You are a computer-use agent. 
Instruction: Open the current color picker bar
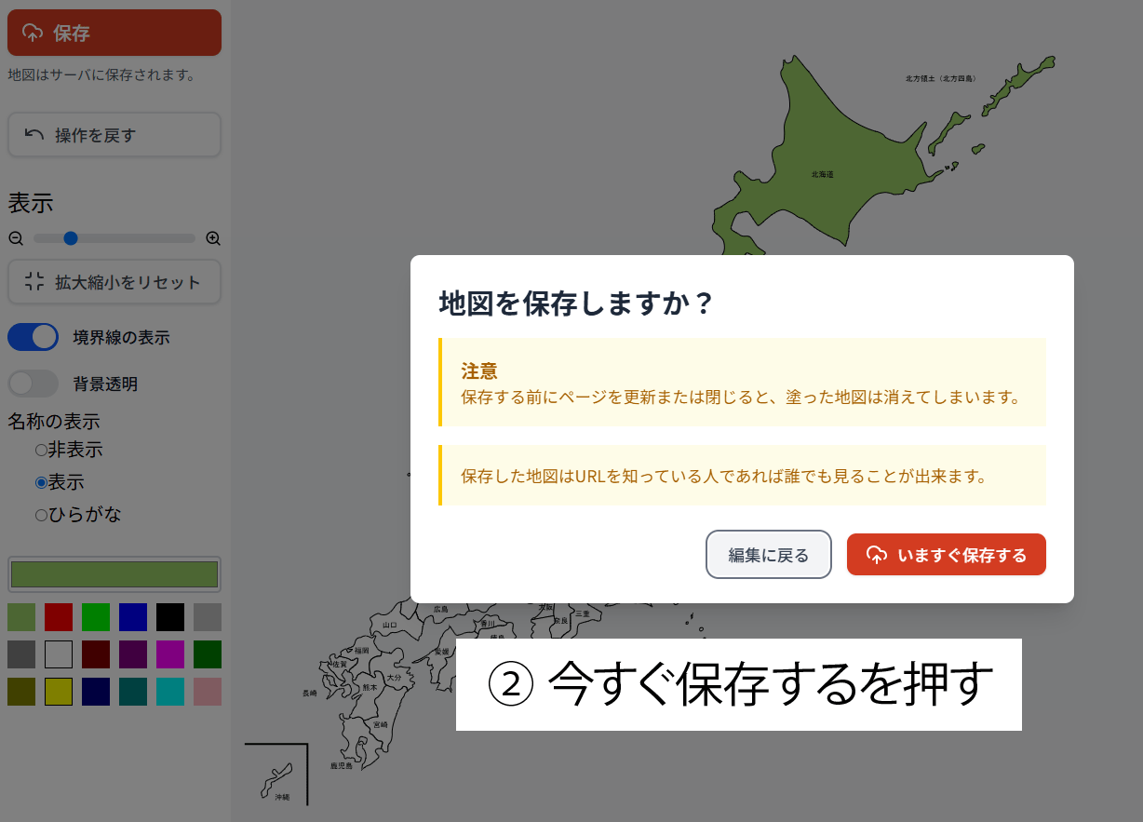tap(114, 574)
